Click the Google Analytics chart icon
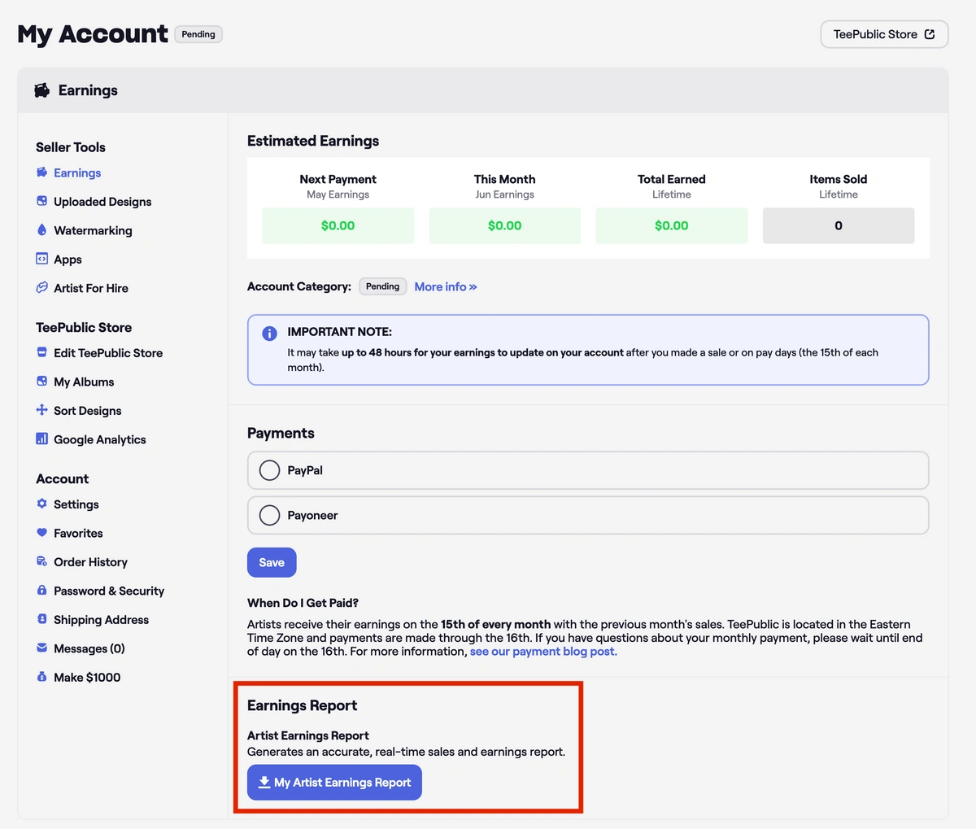976x829 pixels. 42,439
